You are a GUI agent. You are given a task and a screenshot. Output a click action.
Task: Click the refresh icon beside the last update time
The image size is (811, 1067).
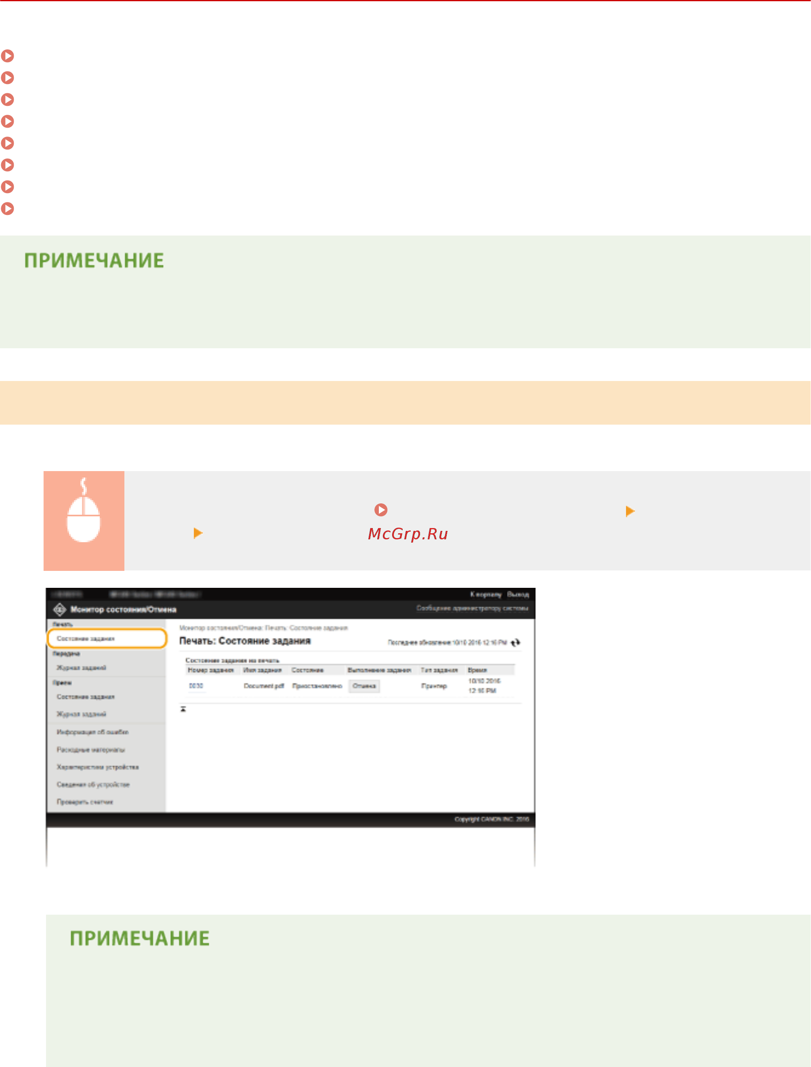click(x=515, y=643)
